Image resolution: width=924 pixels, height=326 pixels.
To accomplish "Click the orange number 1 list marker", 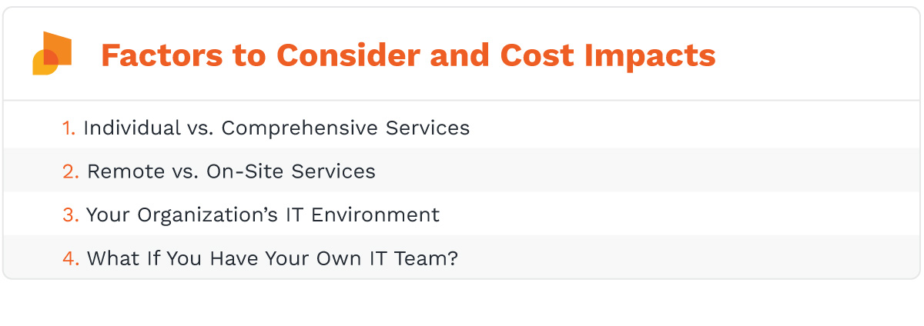I will 69,128.
